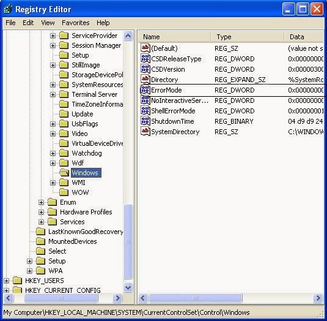Click the SystemDirectory string value icon
The width and height of the screenshot is (327, 321).
145,132
